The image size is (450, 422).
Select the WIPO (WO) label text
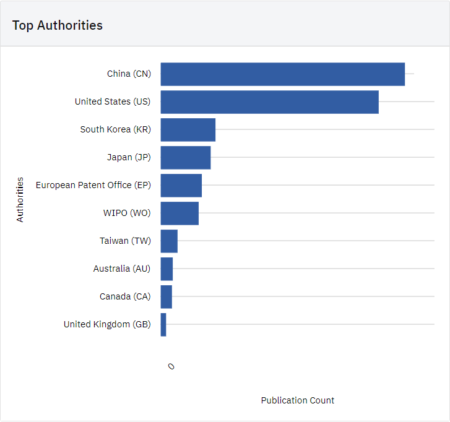[x=127, y=213]
